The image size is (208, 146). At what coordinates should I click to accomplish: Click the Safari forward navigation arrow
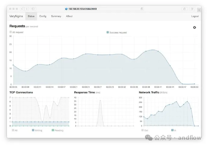tap(27, 9)
